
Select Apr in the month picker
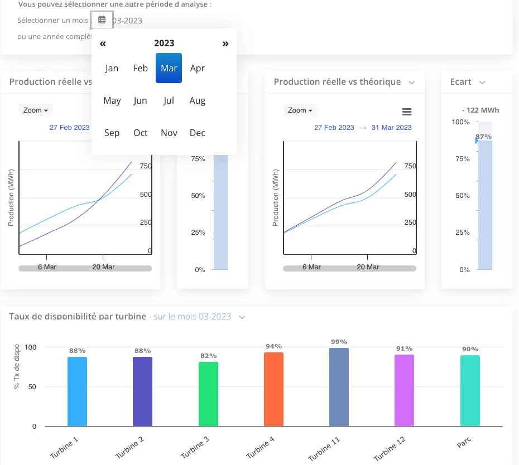(198, 68)
